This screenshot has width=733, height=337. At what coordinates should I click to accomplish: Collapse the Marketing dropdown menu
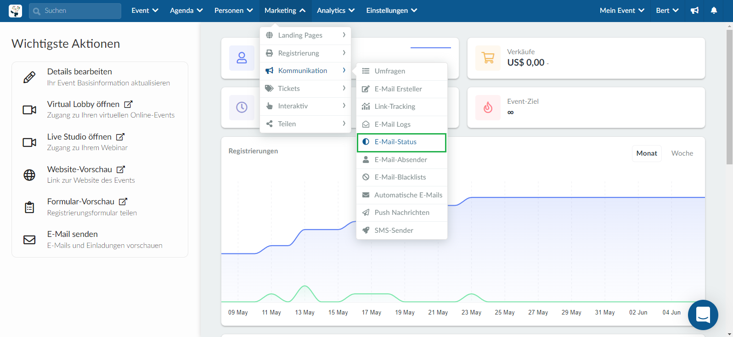click(x=285, y=11)
